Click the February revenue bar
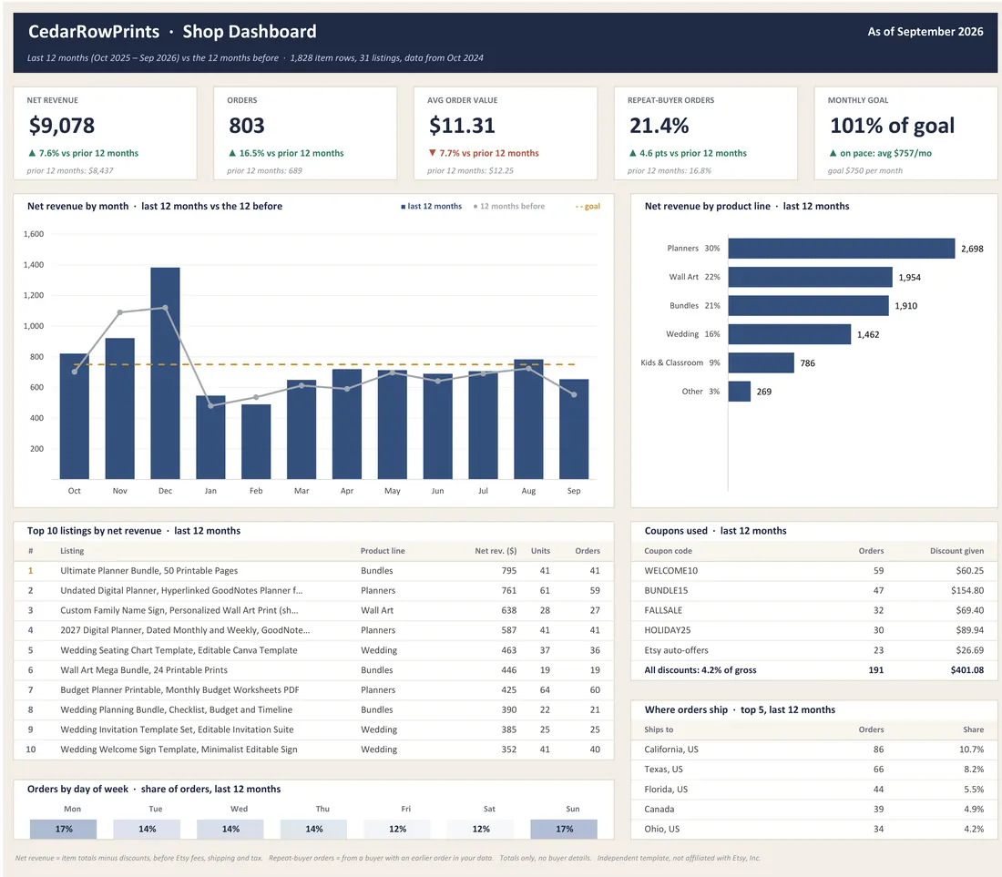 pyautogui.click(x=256, y=442)
